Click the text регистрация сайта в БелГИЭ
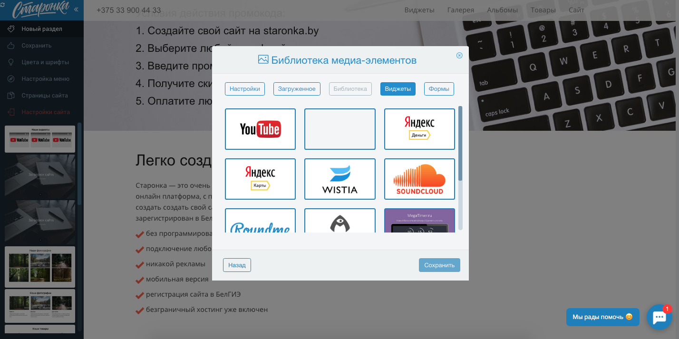 click(x=194, y=294)
